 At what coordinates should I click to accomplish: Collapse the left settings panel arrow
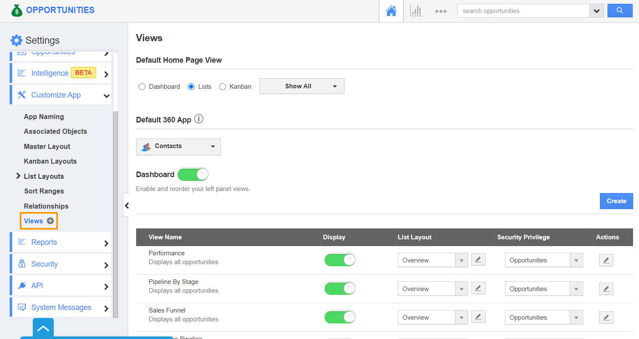coord(126,205)
